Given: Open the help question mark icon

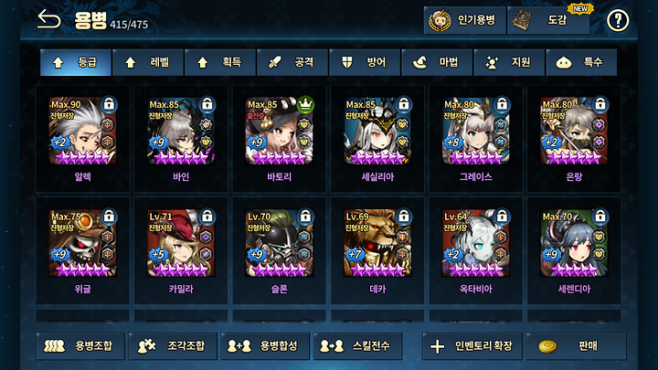Looking at the screenshot, I should coord(618,20).
